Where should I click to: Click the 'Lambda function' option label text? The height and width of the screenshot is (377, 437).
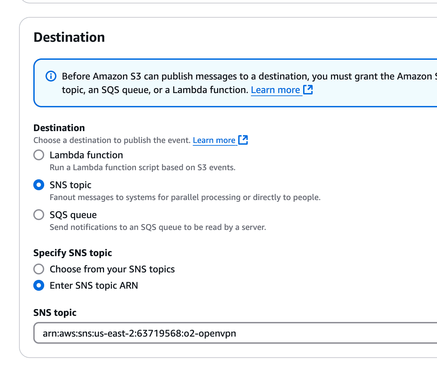(x=86, y=155)
